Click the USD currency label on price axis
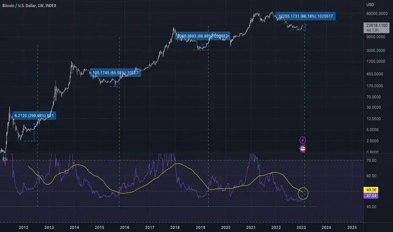Screen dimensions: 393x232 370,5
